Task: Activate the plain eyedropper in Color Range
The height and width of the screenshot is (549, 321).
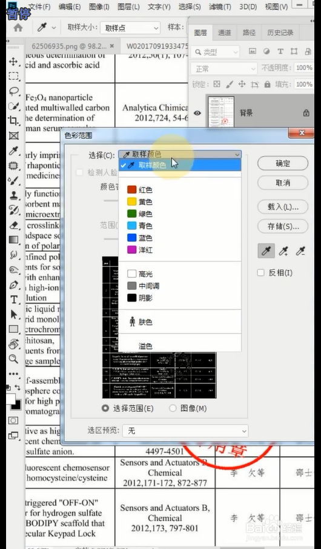Action: (266, 251)
